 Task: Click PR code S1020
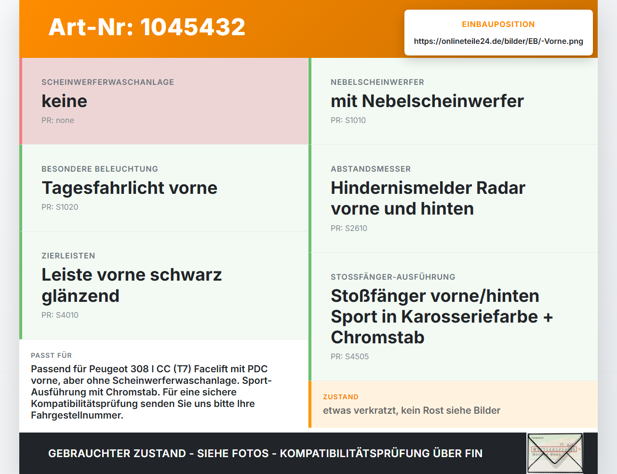pos(60,207)
